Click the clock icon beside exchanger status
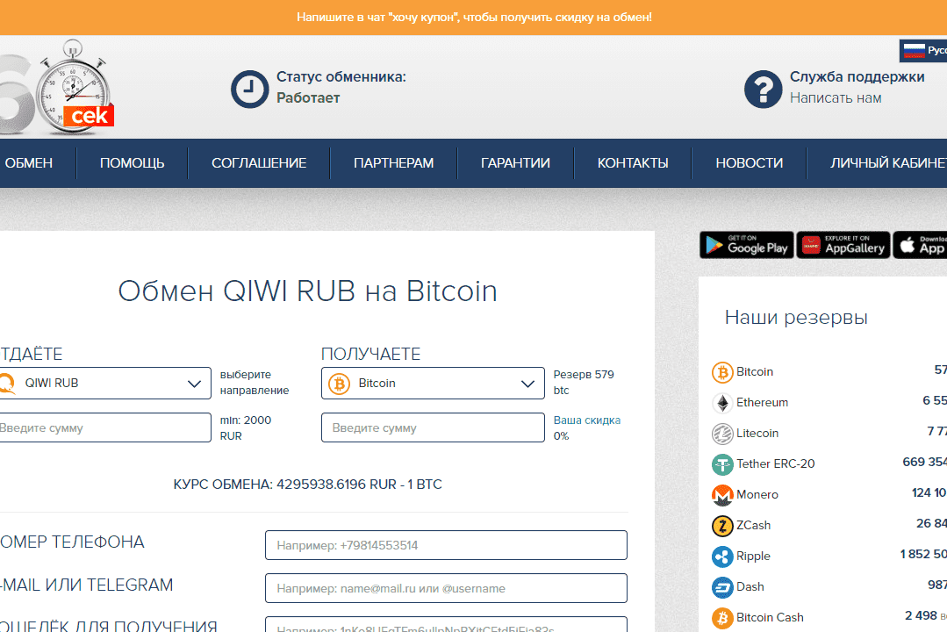Screen dimensions: 947x632 249,89
